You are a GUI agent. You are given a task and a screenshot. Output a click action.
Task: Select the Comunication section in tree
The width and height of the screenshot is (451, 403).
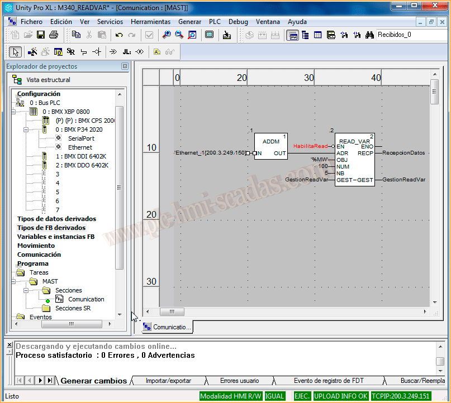86,299
